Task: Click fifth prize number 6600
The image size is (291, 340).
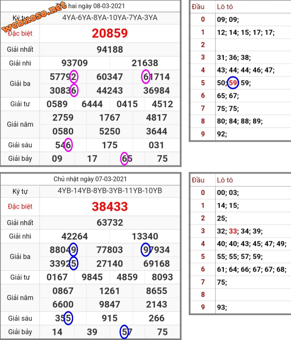Action: tap(63, 305)
